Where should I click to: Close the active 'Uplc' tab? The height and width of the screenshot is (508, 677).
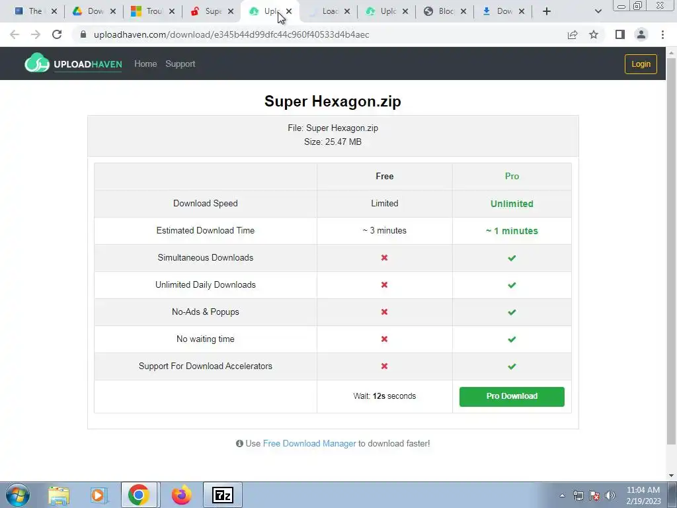pyautogui.click(x=289, y=11)
